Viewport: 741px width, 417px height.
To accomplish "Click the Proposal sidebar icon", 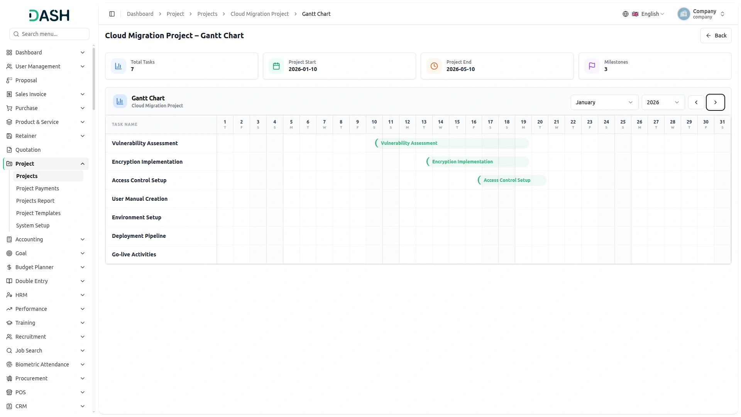I will pos(9,80).
